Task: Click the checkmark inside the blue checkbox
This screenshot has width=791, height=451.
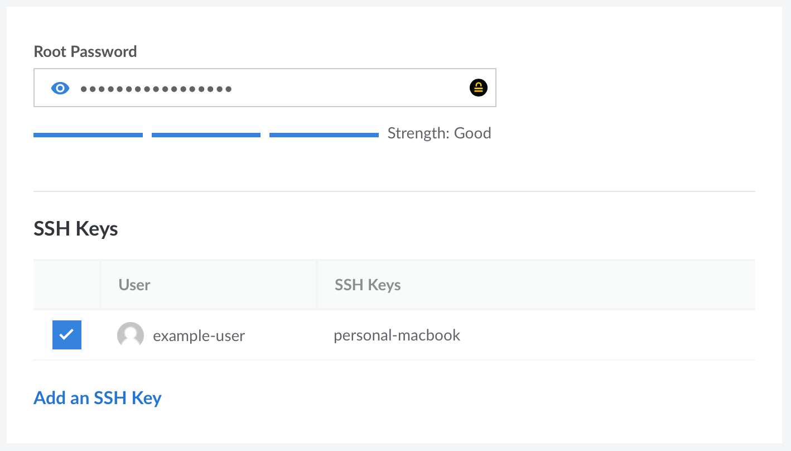Action: (66, 335)
